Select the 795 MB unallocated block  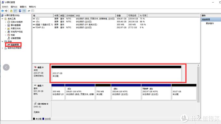point(103,92)
